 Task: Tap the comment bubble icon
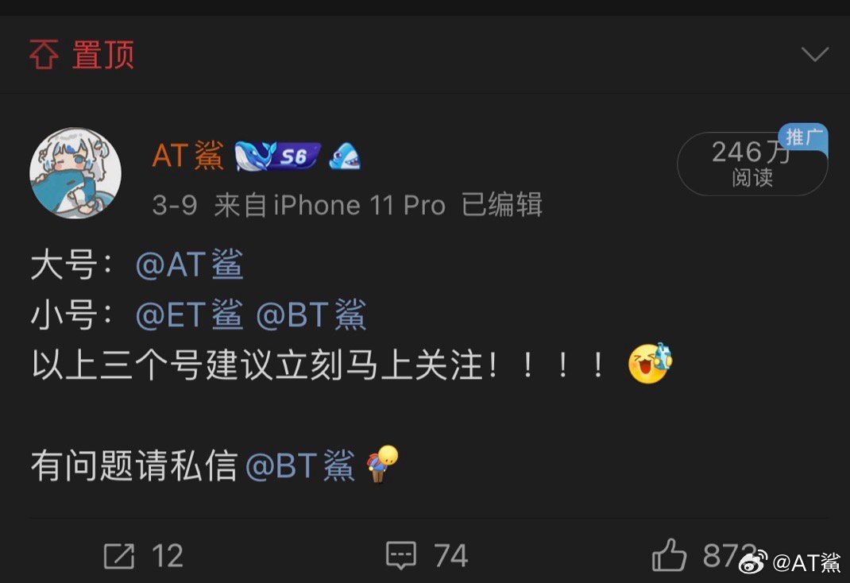click(x=401, y=555)
